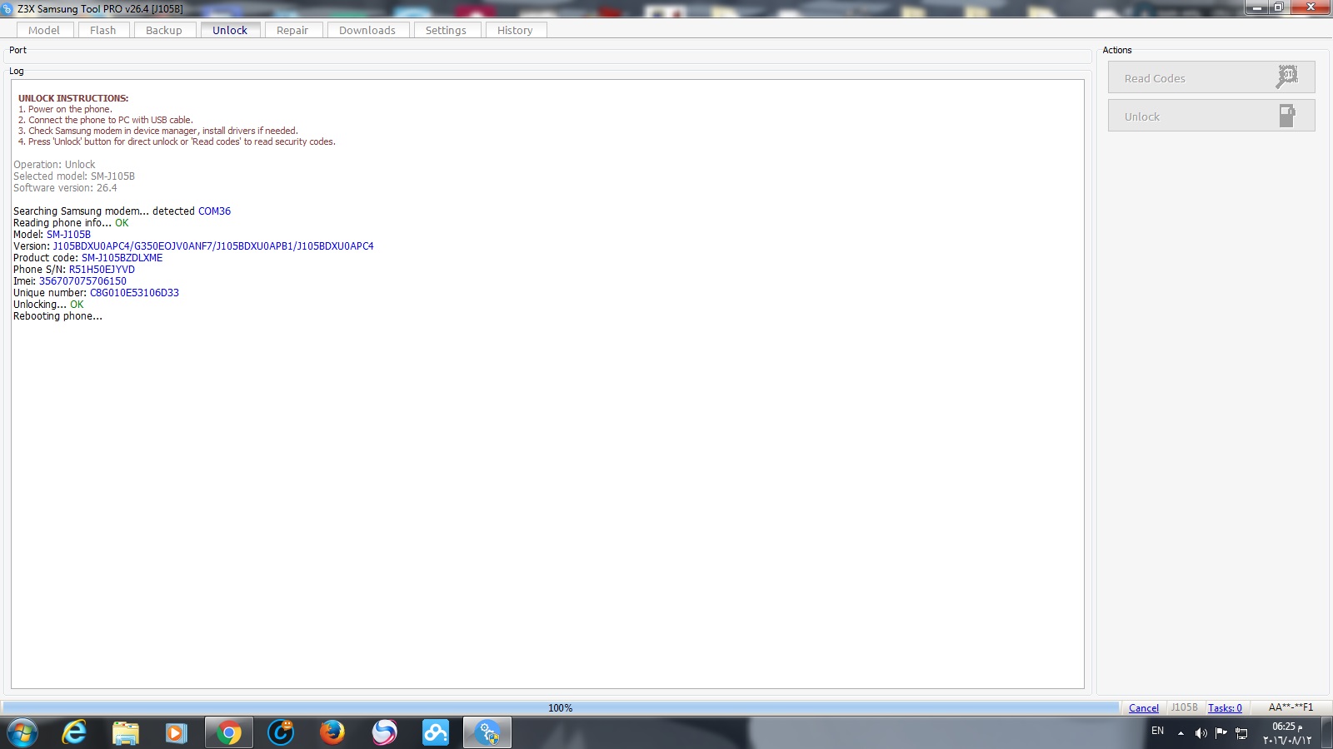Click the UNLOCK INSTRUCTIONS heading
Viewport: 1333px width, 749px height.
click(73, 98)
